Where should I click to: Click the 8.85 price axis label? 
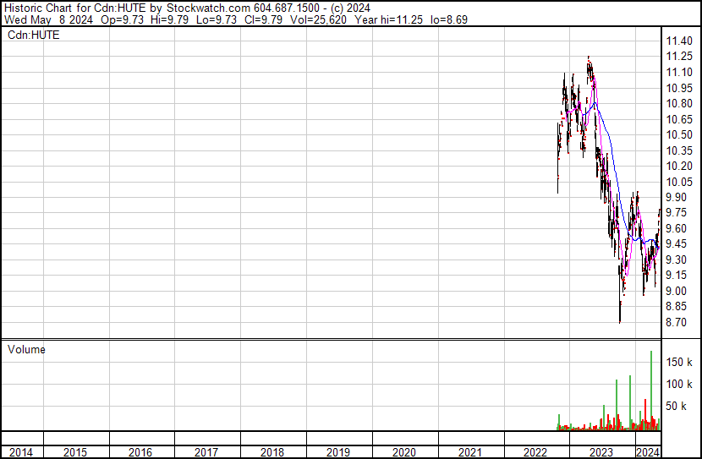(x=676, y=307)
